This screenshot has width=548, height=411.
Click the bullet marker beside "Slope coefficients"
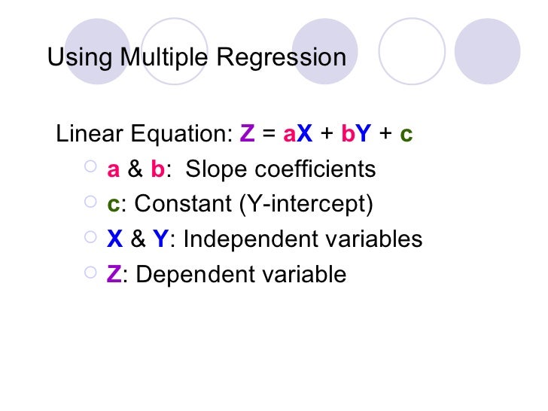pos(90,168)
